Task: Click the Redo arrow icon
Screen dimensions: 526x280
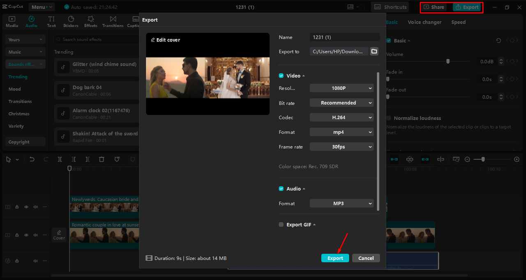Action: click(x=46, y=159)
